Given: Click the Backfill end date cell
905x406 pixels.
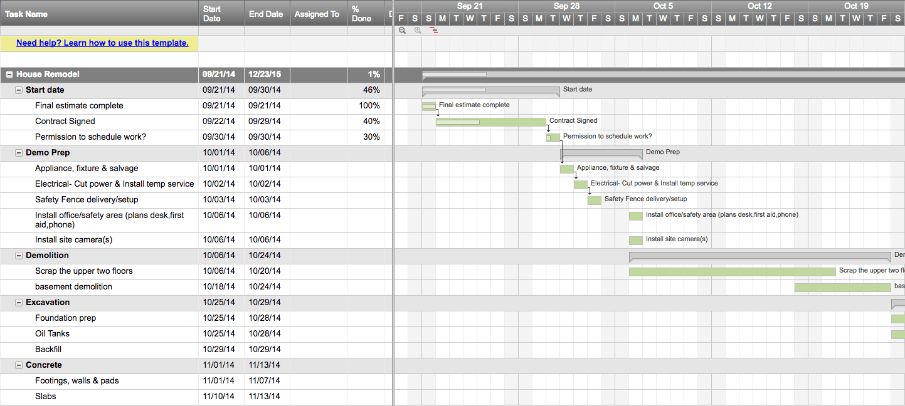Looking at the screenshot, I should (265, 350).
